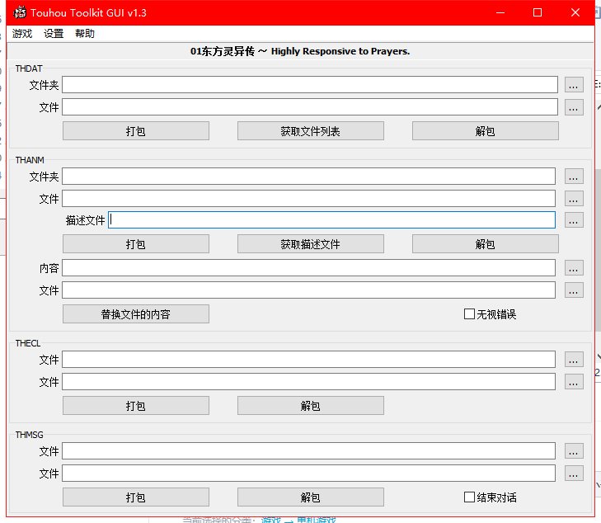
Task: Click the 获取描述文件 button
Action: coord(311,244)
